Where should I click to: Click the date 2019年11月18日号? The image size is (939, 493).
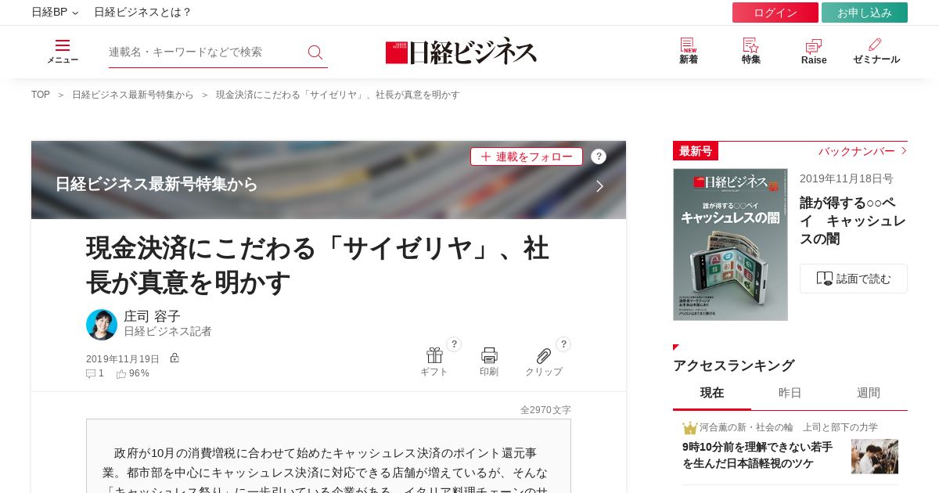click(x=847, y=178)
